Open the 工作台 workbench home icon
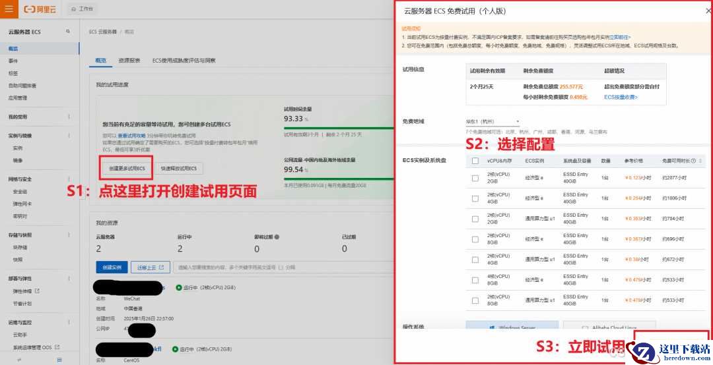713x365 pixels. click(74, 9)
